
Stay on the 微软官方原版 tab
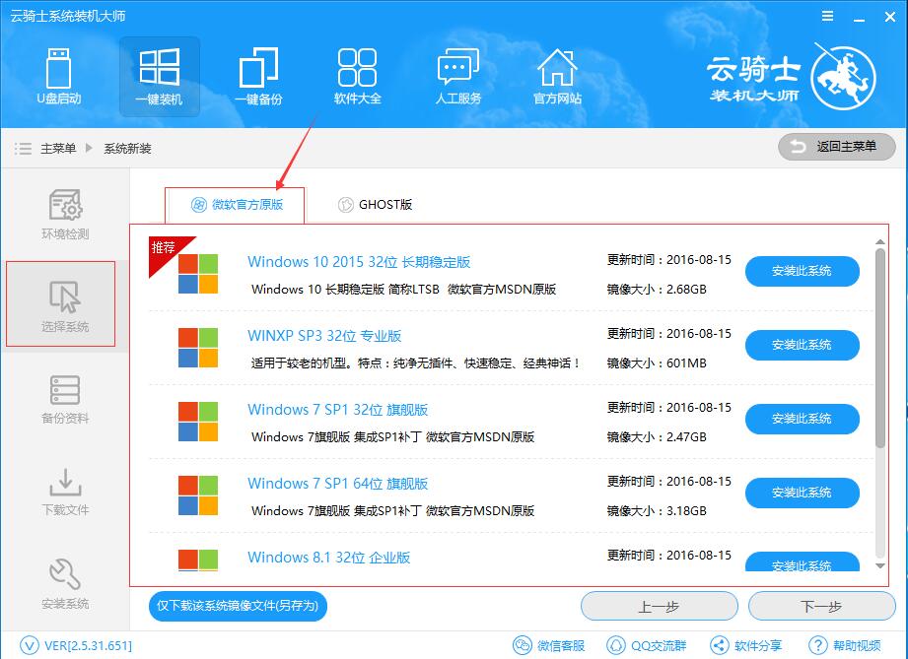pyautogui.click(x=235, y=205)
